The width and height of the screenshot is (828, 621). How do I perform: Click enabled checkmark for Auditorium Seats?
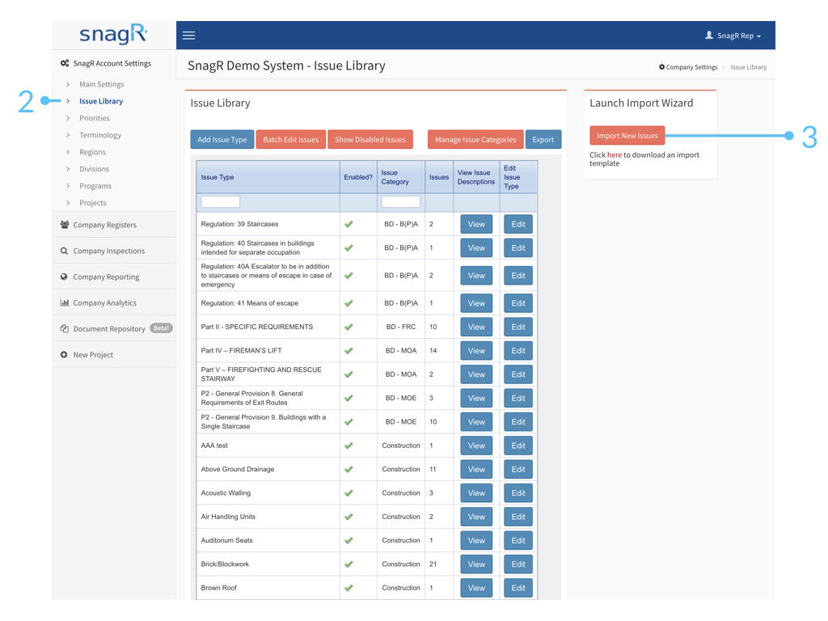(349, 541)
